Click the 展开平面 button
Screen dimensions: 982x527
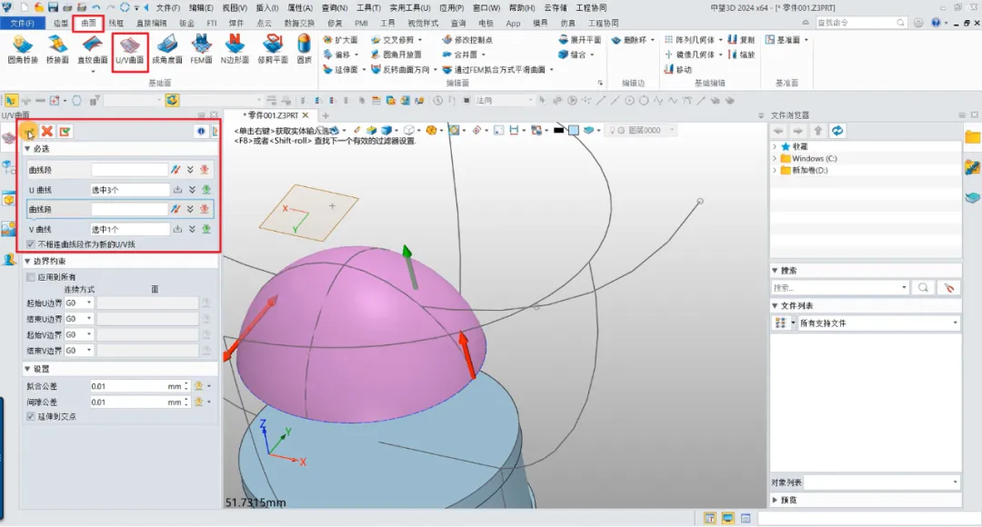(579, 40)
